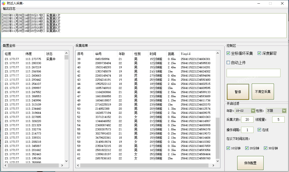Click the 序号 column header
This screenshot has width=289, height=172.
point(85,54)
